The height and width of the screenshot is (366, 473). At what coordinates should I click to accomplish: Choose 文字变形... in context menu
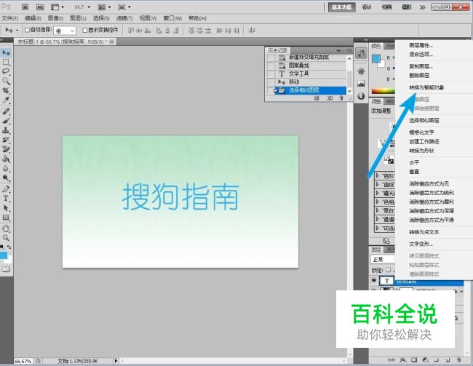point(421,244)
